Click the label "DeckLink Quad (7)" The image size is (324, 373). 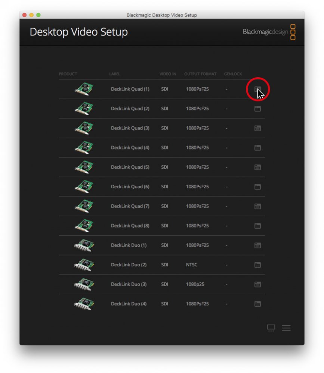click(130, 206)
